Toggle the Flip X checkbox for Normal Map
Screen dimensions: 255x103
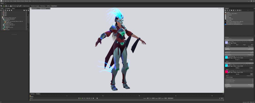[237, 45]
